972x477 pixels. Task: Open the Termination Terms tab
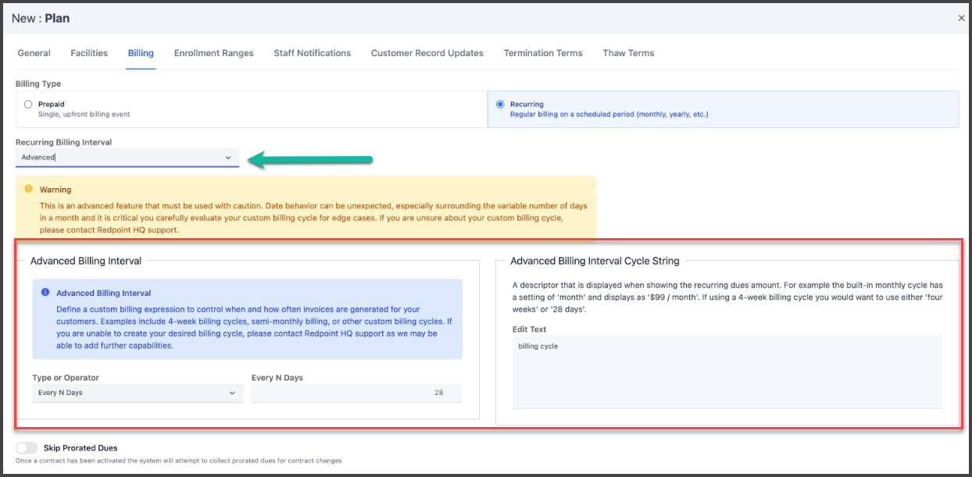click(x=543, y=53)
